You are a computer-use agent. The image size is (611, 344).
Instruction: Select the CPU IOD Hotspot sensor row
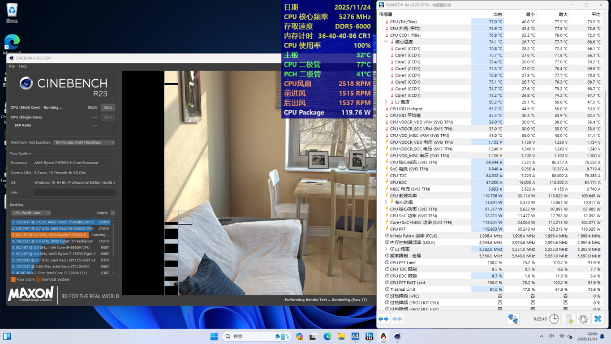tap(490, 109)
